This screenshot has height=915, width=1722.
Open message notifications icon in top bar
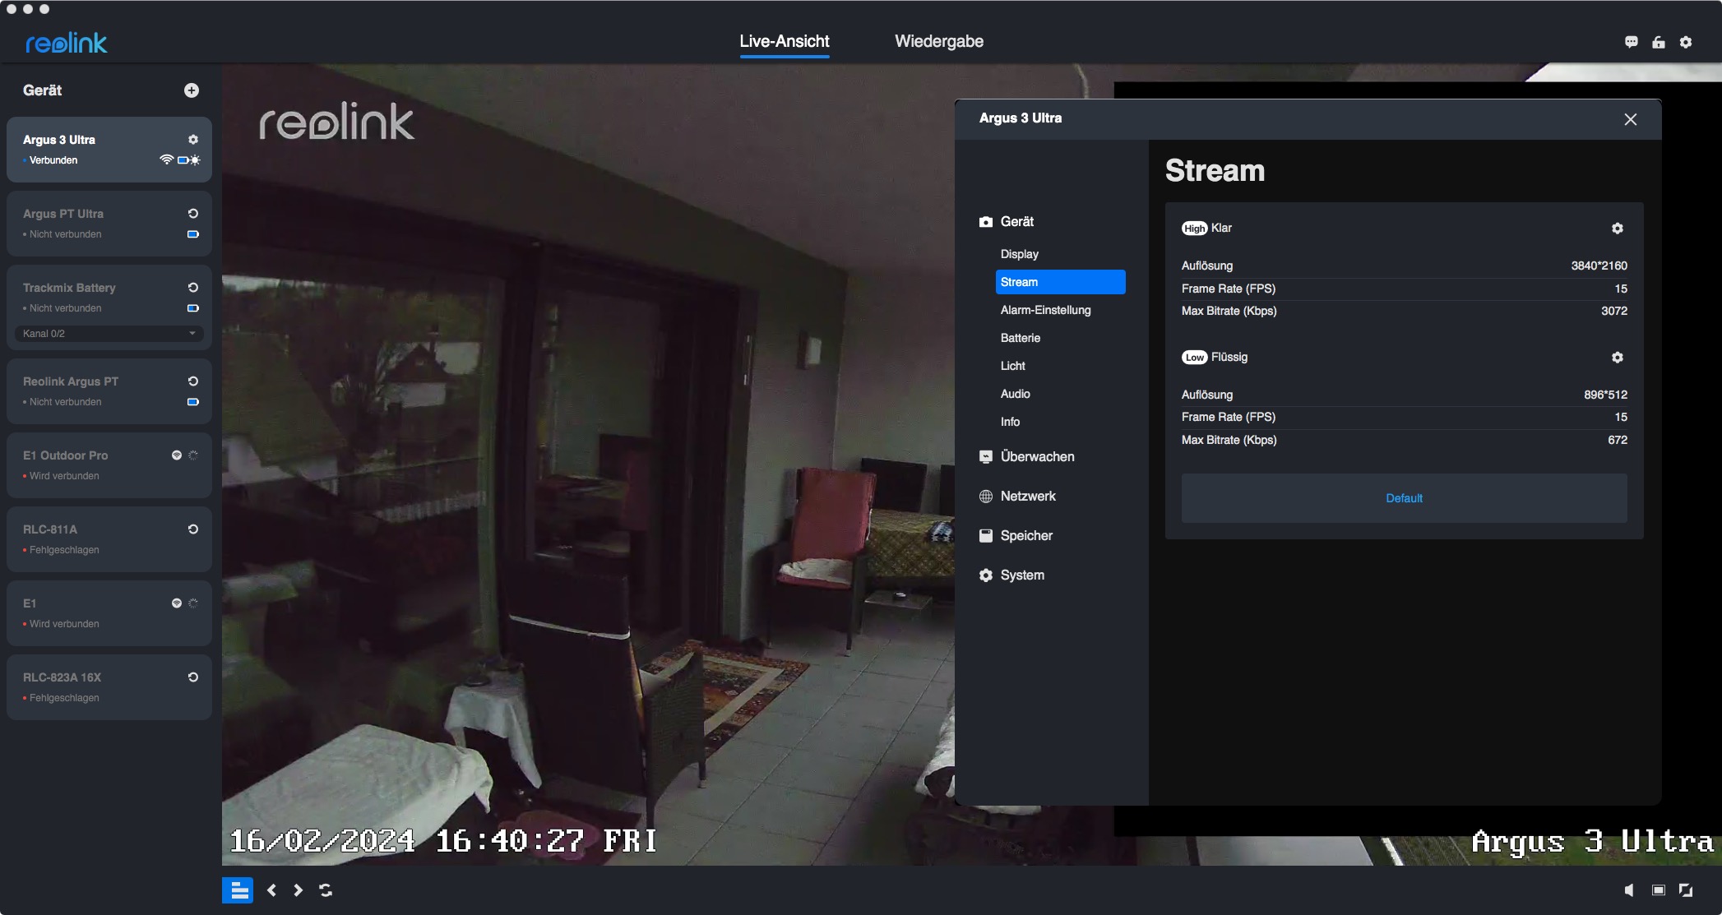(1631, 42)
